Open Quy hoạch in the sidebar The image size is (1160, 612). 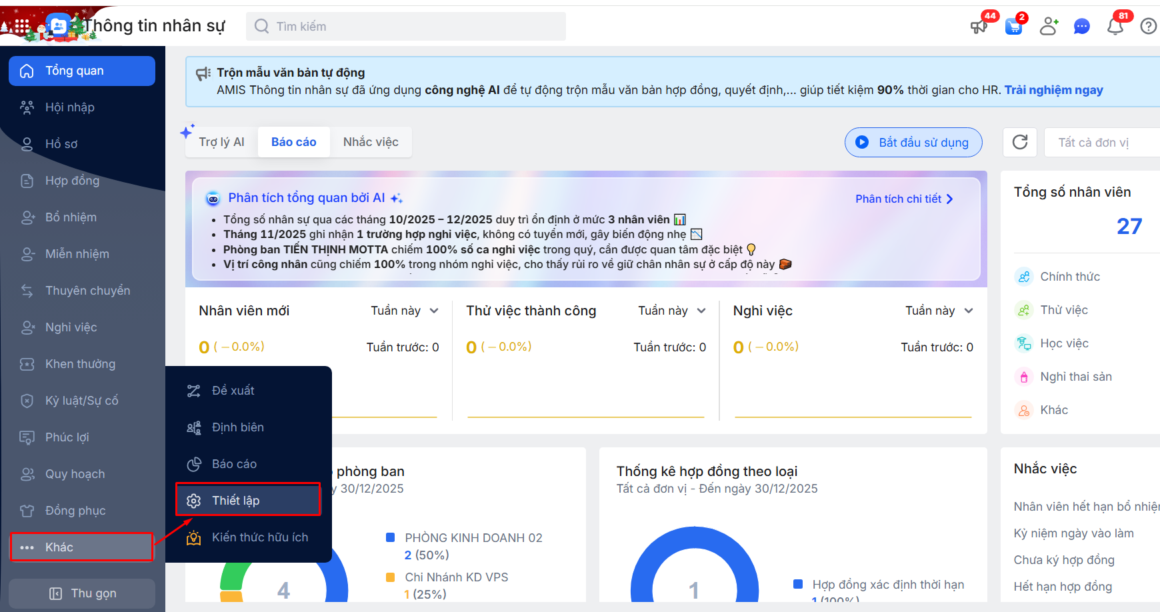pos(82,474)
